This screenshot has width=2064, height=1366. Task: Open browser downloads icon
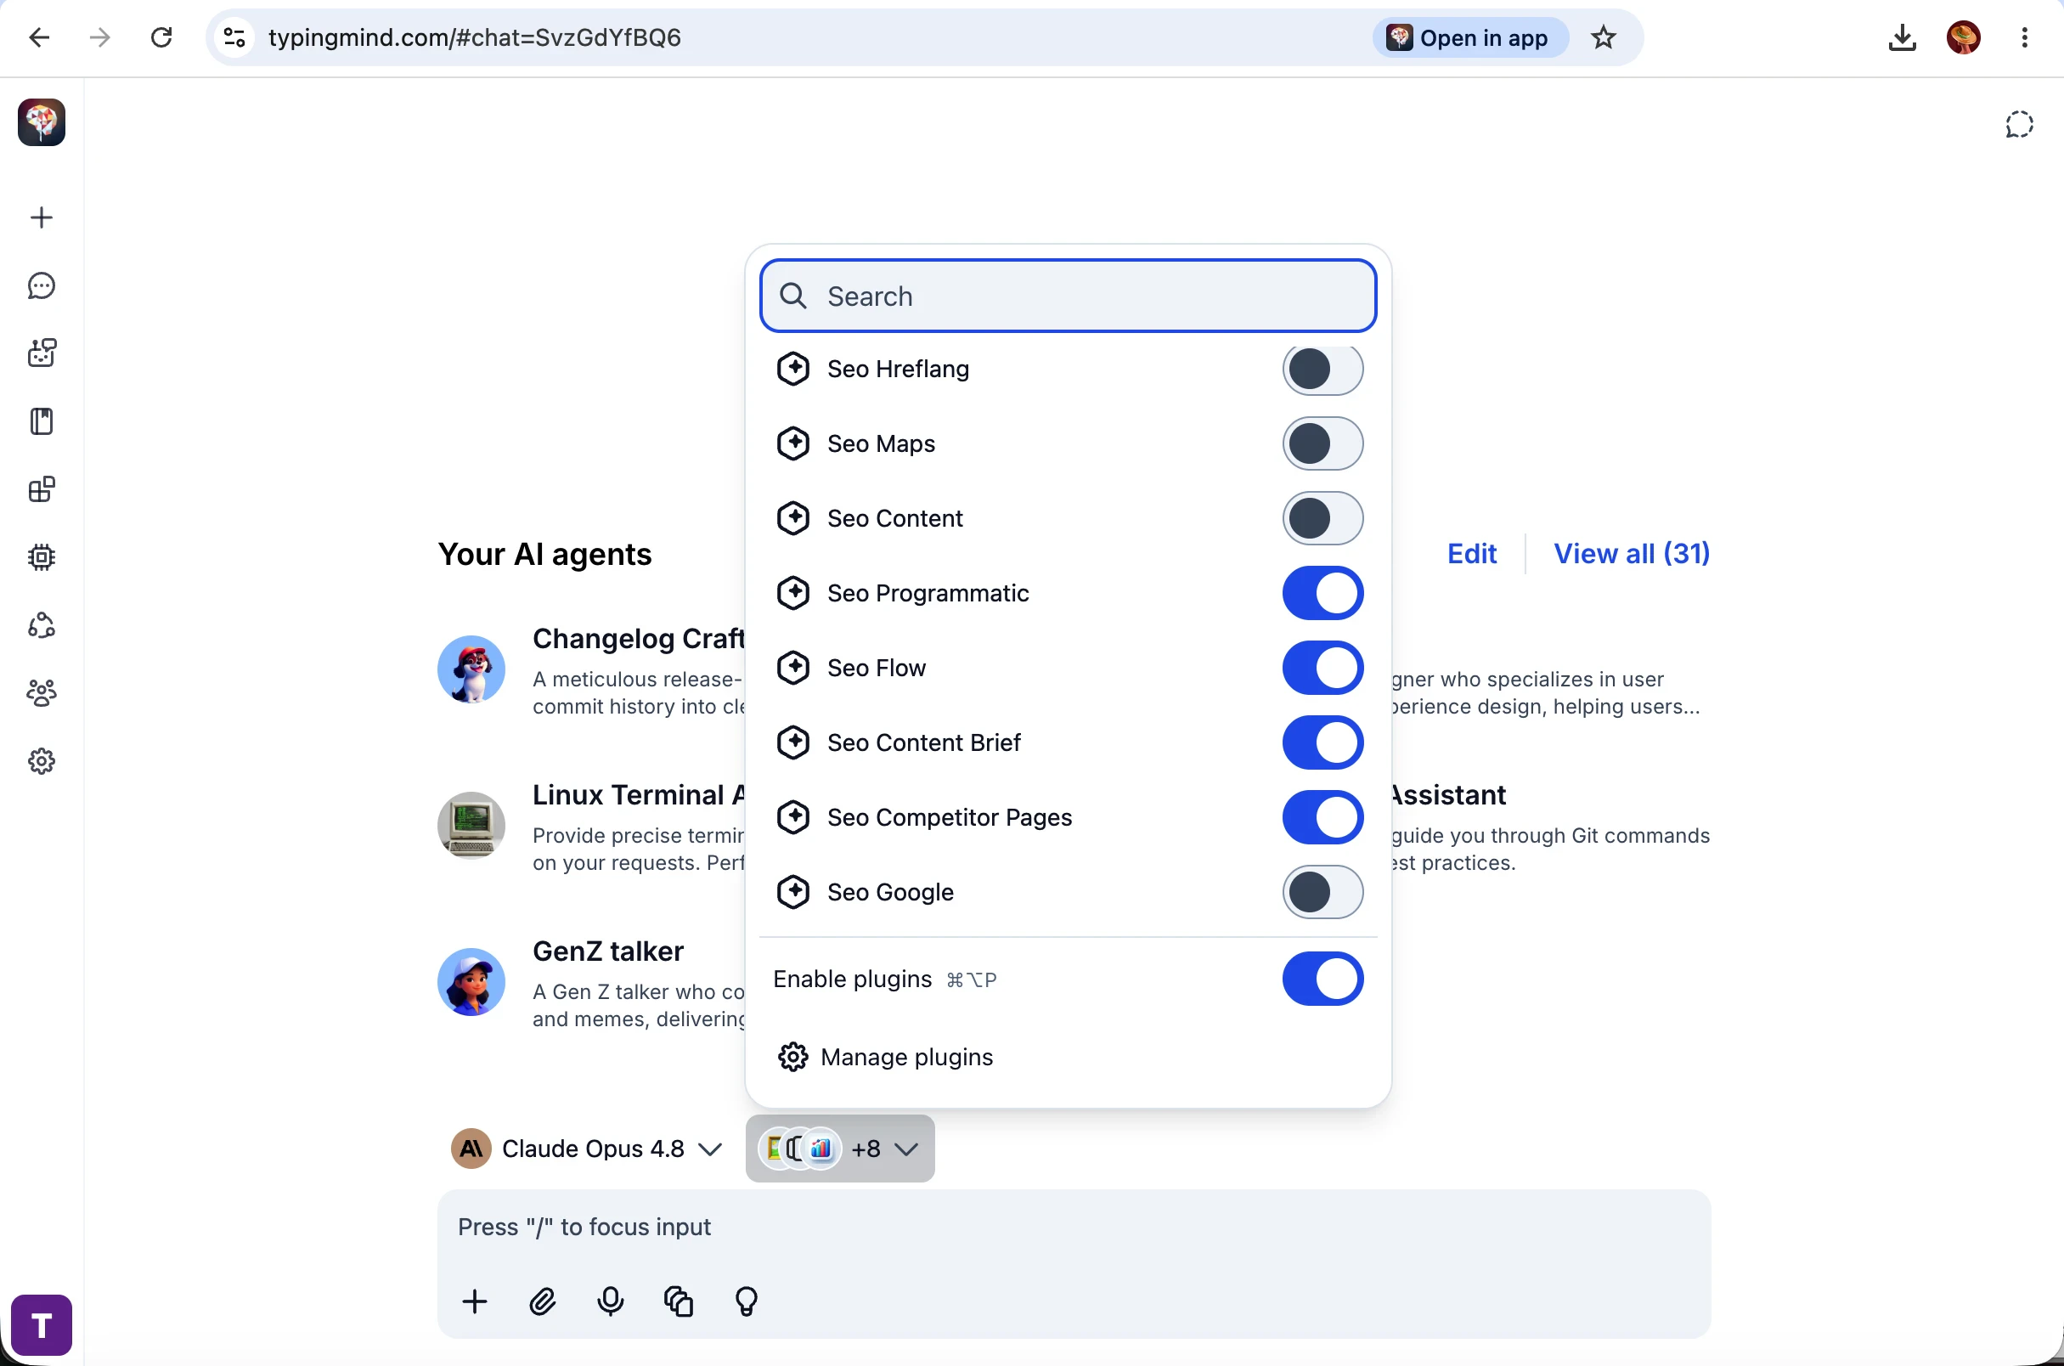(1902, 37)
